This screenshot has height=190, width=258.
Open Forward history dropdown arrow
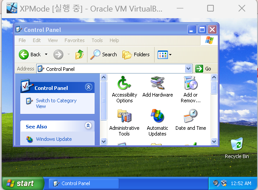click(68, 54)
